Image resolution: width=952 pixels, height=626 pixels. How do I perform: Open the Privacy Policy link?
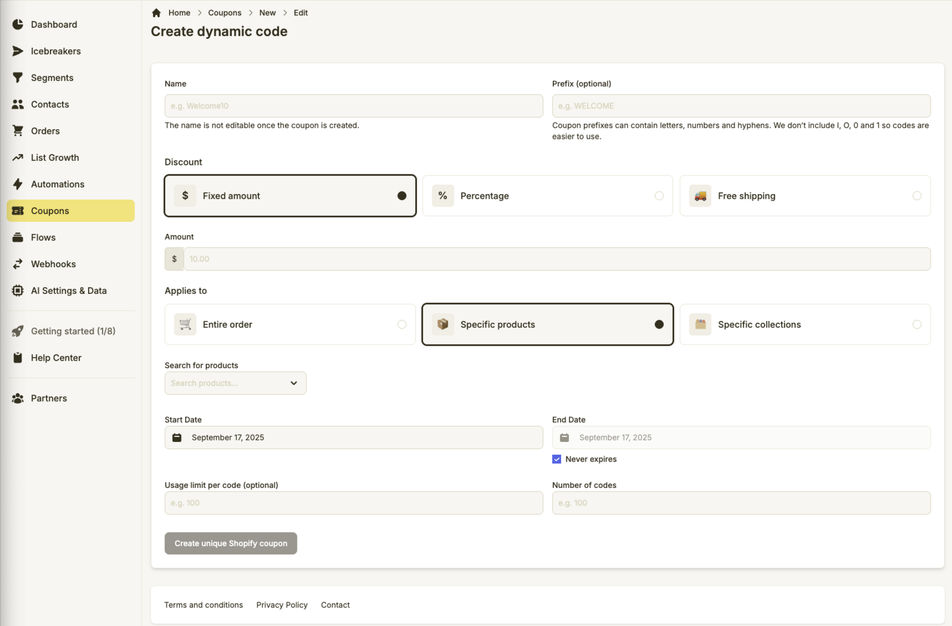tap(281, 605)
